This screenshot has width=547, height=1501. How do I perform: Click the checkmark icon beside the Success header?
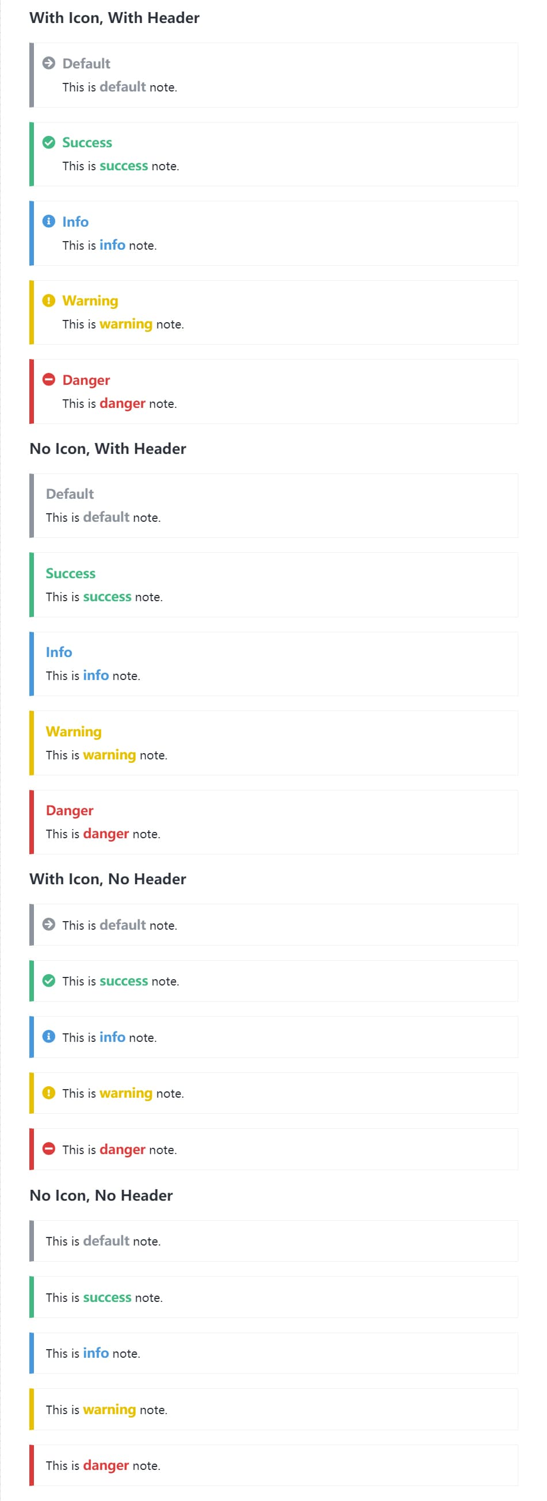point(49,142)
